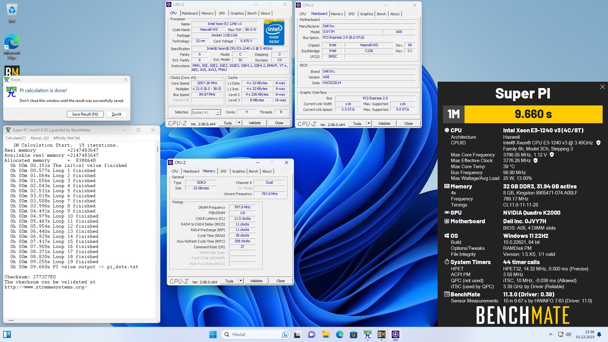Screen dimensions: 608x342
Task: Click Save Result (F6) button
Action: 85,114
